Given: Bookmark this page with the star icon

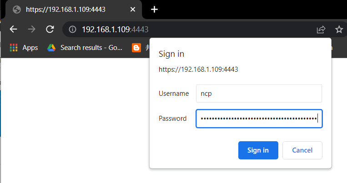Looking at the screenshot, I should (339, 30).
